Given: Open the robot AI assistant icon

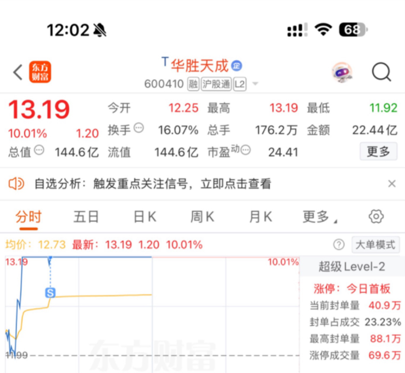Looking at the screenshot, I should [342, 72].
